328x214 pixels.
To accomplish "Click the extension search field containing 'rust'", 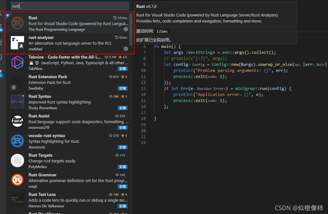I will tap(69, 6).
